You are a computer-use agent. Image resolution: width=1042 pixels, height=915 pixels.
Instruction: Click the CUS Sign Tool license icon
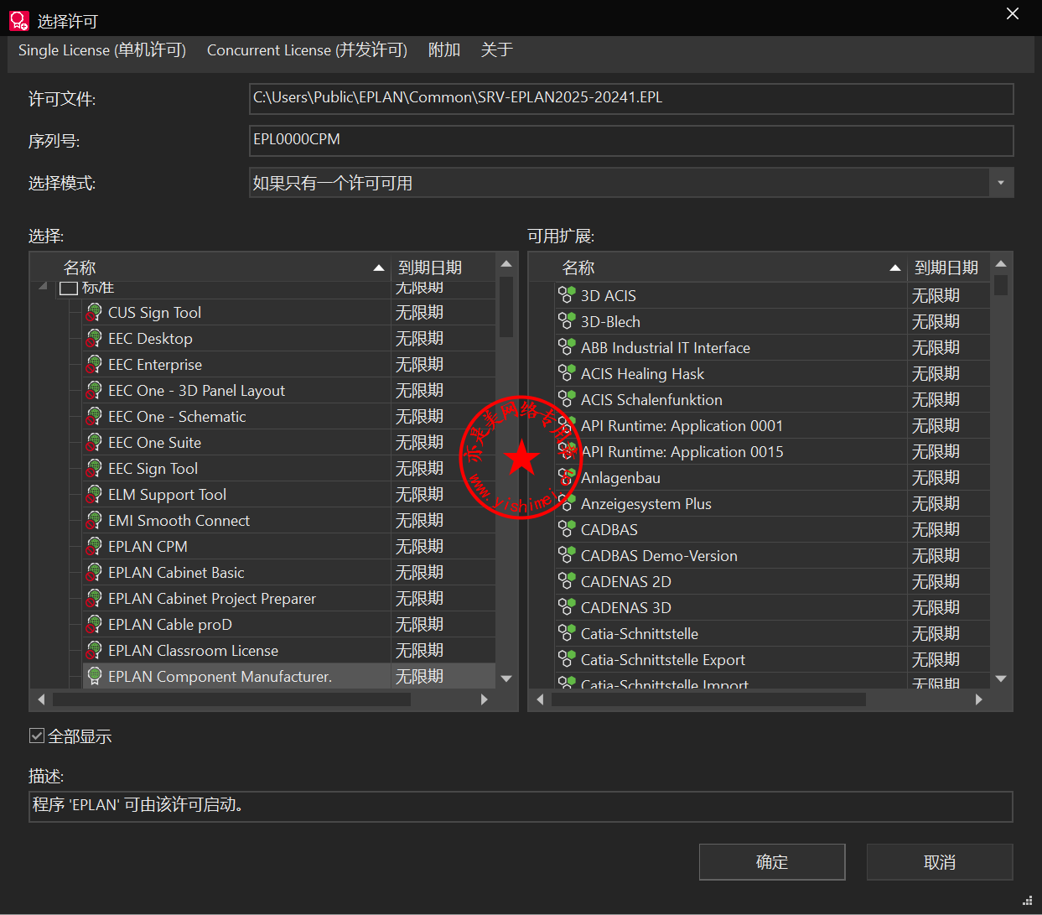pyautogui.click(x=94, y=313)
